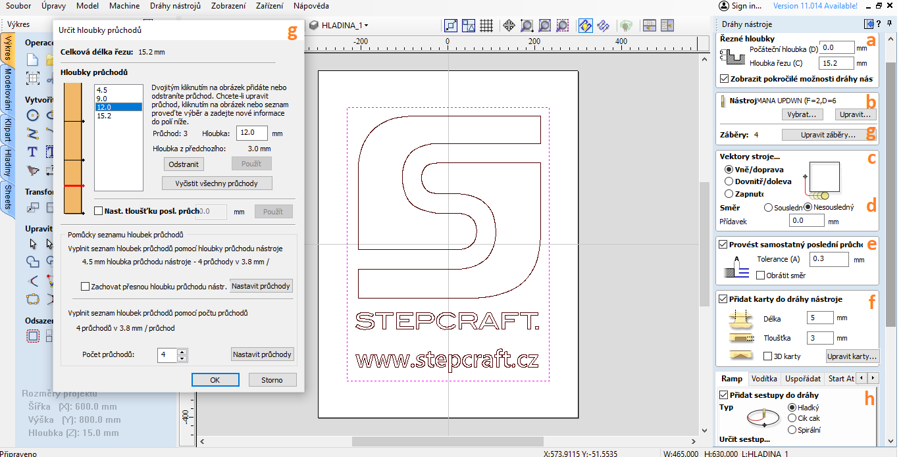Open the Soubor menu
Image resolution: width=901 pixels, height=457 pixels.
[18, 6]
